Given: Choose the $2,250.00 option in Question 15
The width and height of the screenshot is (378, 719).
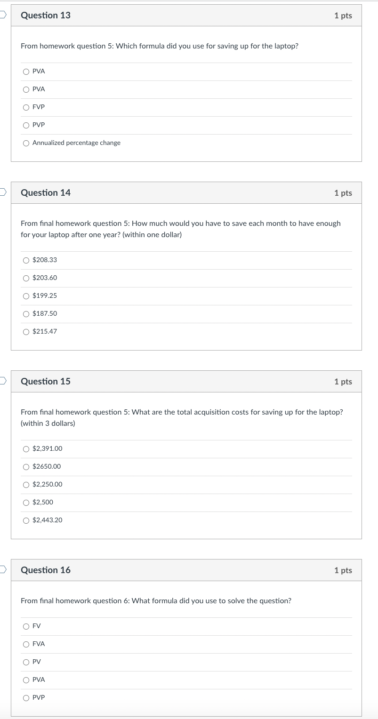Looking at the screenshot, I should pyautogui.click(x=26, y=484).
